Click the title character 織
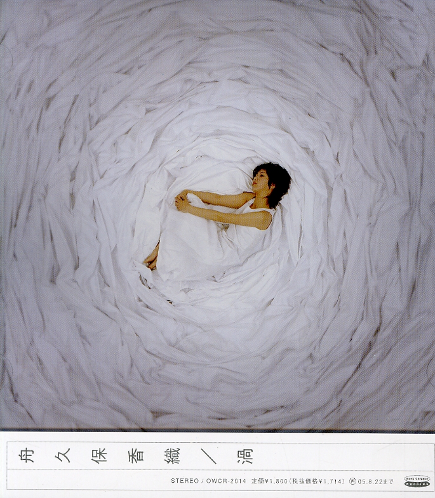The height and width of the screenshot is (498, 435). (x=171, y=455)
